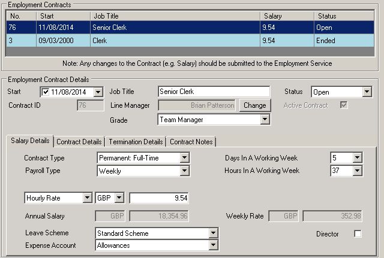The height and width of the screenshot is (258, 384).
Task: Open the Start date dropdown arrow
Action: 98,92
